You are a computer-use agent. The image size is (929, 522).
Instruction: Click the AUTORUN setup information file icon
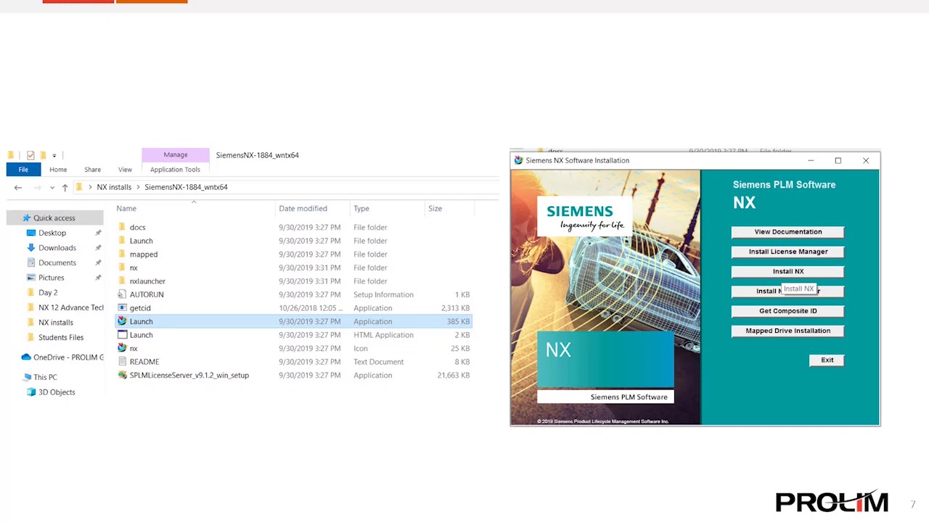tap(122, 294)
